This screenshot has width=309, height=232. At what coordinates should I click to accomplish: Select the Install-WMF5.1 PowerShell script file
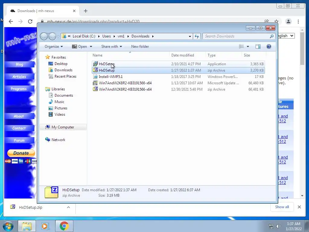(178, 76)
